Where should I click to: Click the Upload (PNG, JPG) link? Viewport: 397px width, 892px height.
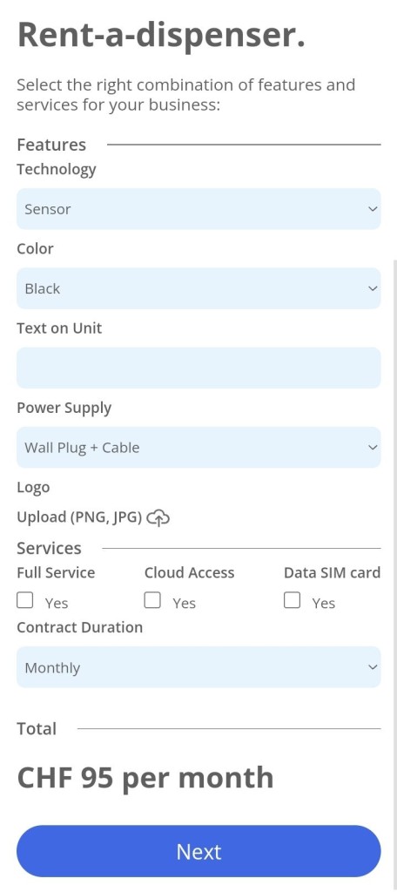[79, 517]
